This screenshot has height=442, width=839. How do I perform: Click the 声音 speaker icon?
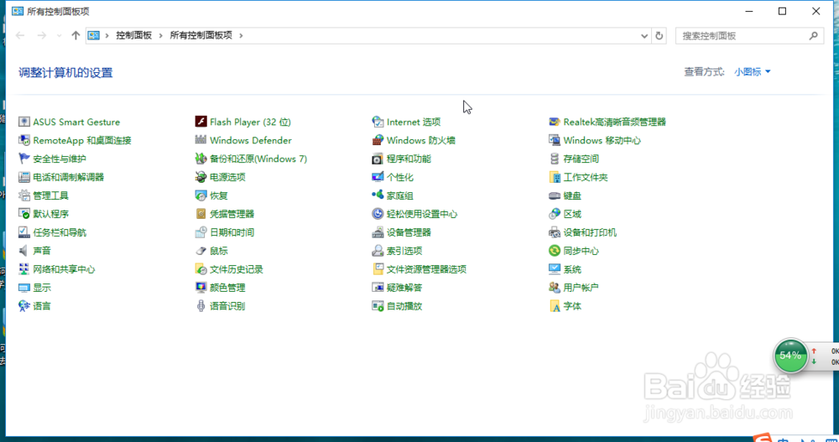24,251
